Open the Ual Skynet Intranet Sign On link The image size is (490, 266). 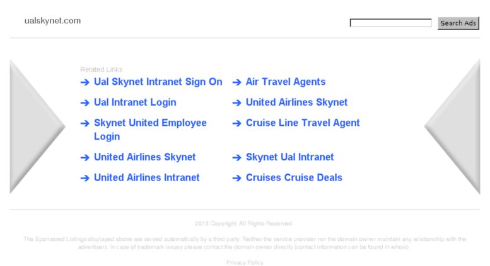pyautogui.click(x=158, y=82)
